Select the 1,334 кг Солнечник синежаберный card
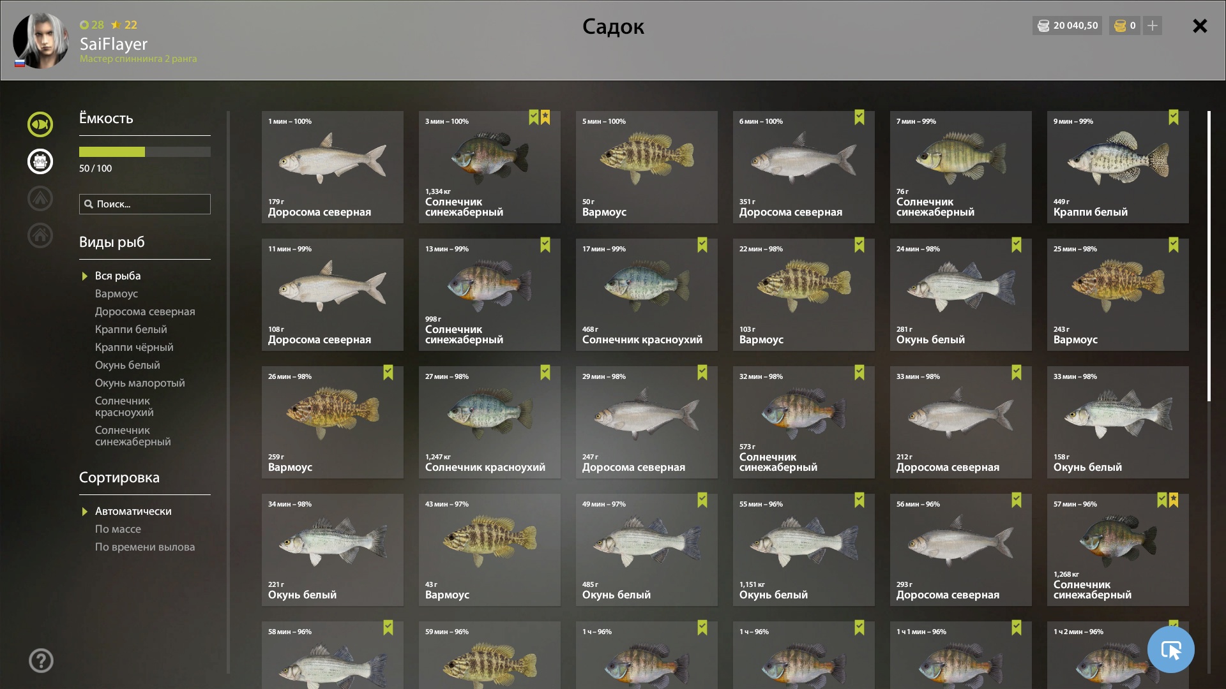Screen dimensions: 1226x689 pyautogui.click(x=490, y=167)
